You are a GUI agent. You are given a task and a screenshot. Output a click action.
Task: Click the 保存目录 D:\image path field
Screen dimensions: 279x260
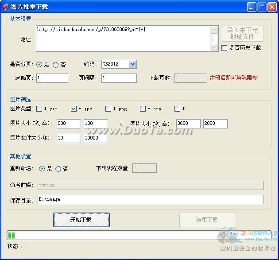point(151,199)
